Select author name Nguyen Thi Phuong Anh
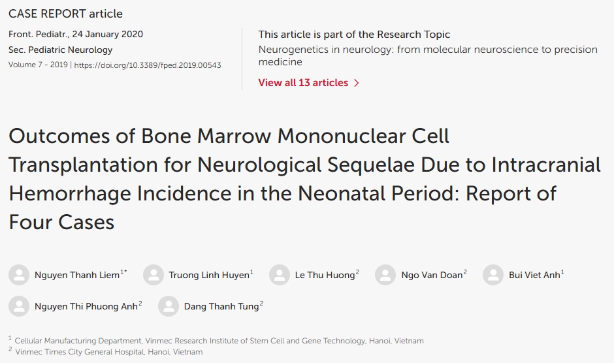The height and width of the screenshot is (363, 614). click(x=86, y=307)
